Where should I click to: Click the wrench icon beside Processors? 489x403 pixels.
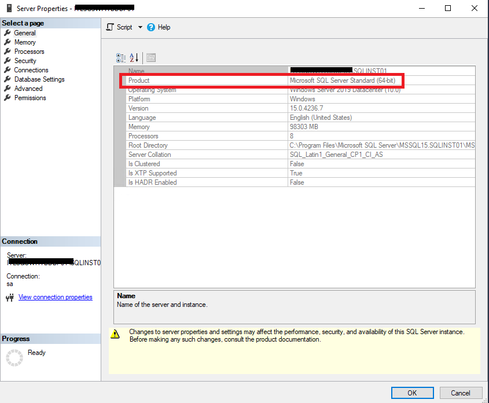point(8,51)
